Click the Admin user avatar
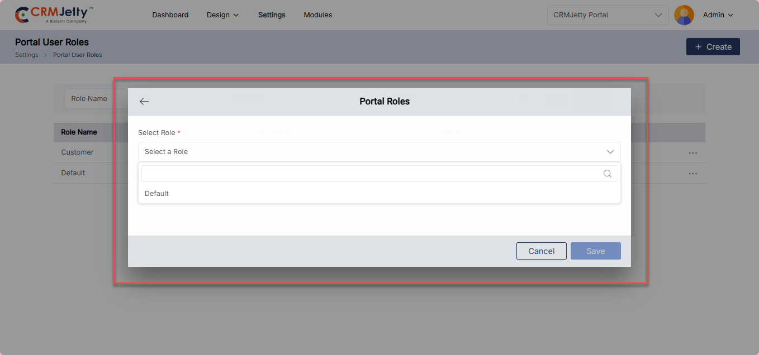Screen dimensions: 759x355 (x=684, y=15)
